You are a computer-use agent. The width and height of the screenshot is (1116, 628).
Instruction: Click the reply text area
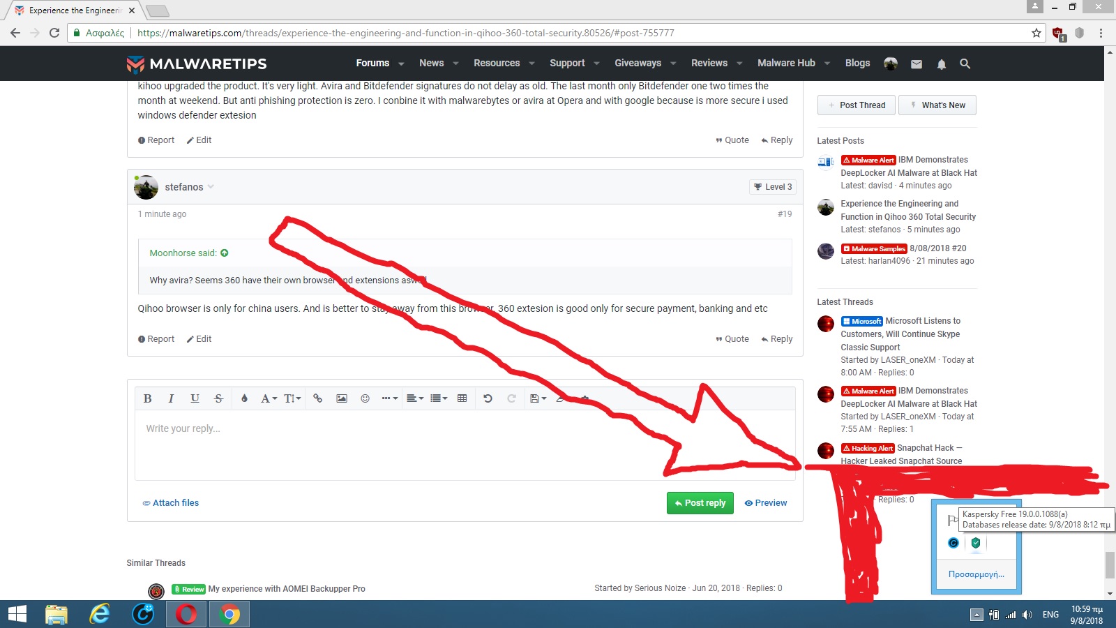(x=465, y=444)
